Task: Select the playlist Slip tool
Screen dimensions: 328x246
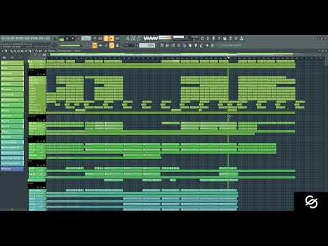Action: (25, 51)
